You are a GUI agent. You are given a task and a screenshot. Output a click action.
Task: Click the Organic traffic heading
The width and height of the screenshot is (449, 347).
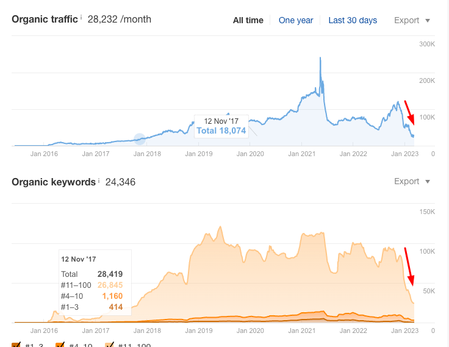pos(45,19)
